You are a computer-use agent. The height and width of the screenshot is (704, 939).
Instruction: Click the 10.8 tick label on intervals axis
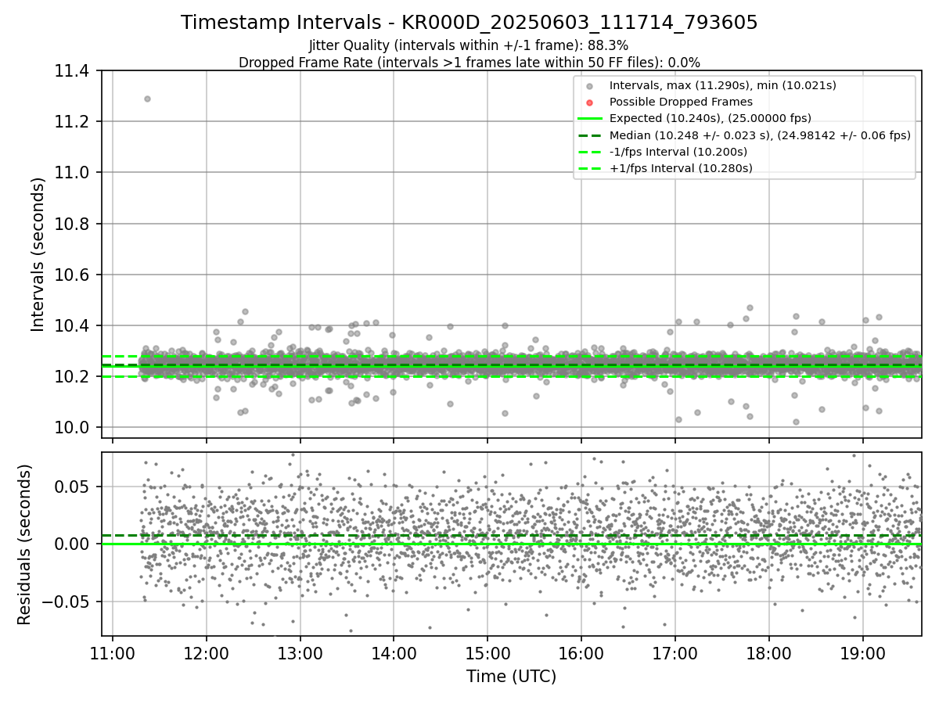tap(71, 224)
